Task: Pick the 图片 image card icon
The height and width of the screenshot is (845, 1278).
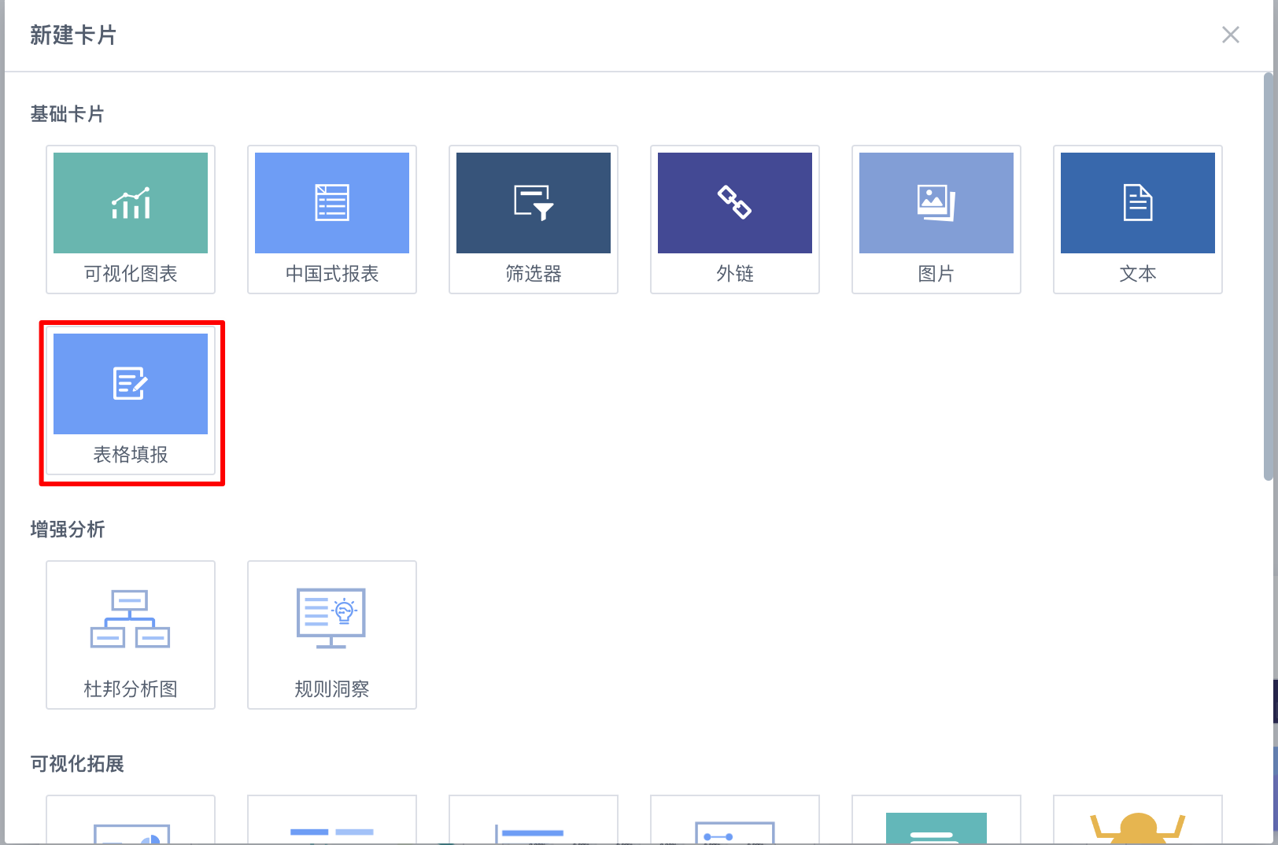Action: click(936, 204)
